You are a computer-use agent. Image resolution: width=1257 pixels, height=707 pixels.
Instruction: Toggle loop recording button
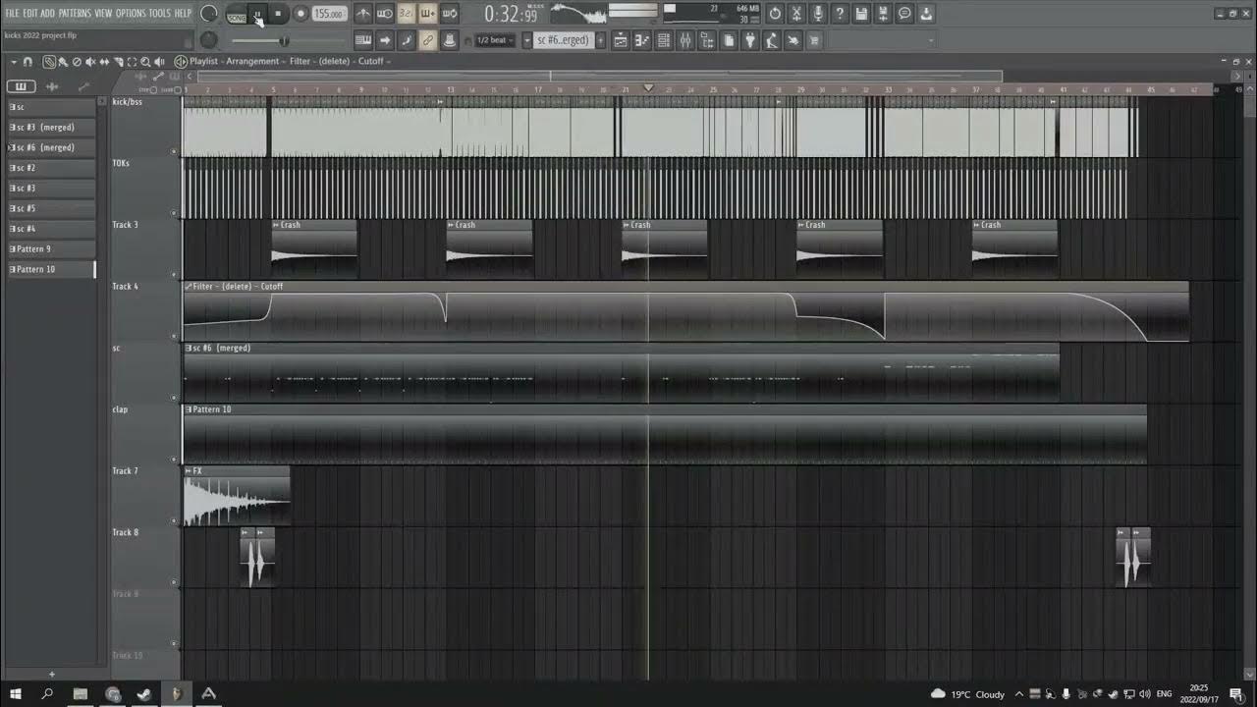[x=450, y=15]
